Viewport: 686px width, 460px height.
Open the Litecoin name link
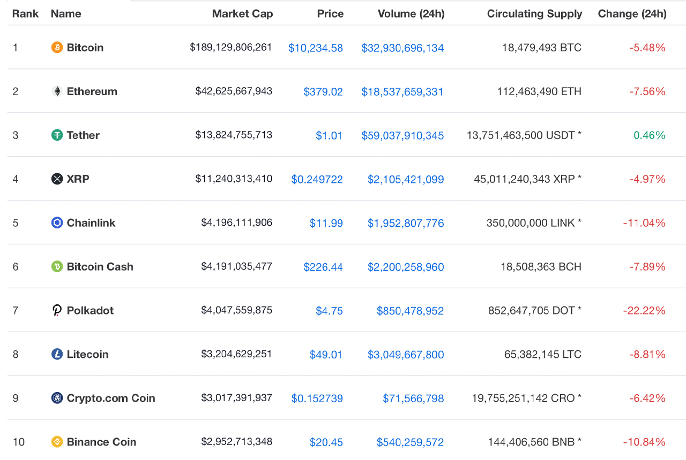pos(88,355)
